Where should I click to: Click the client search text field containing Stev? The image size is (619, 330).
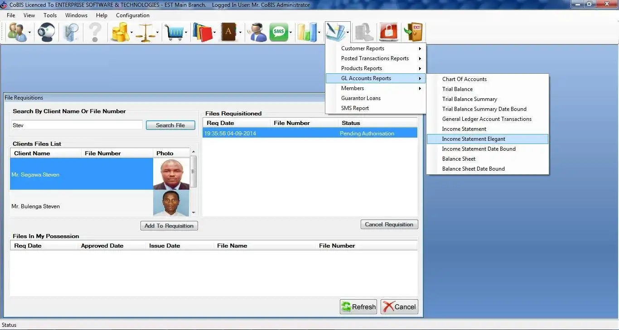click(77, 125)
